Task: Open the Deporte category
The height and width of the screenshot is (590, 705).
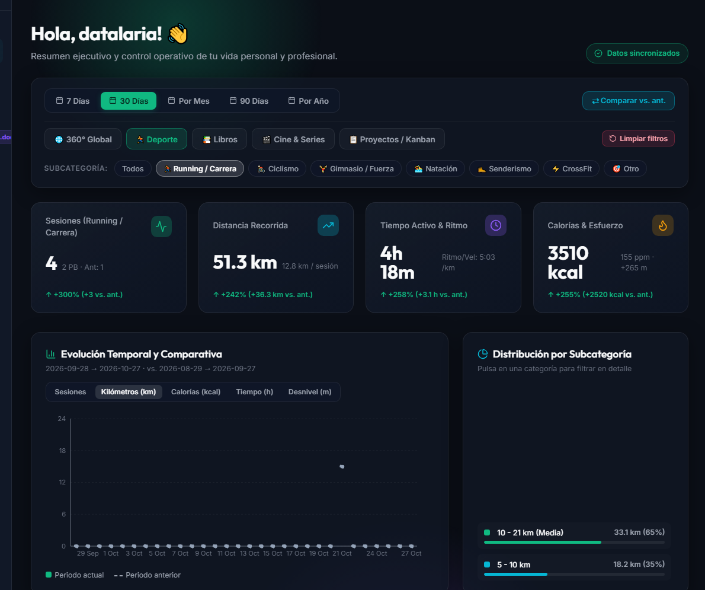Action: [156, 139]
